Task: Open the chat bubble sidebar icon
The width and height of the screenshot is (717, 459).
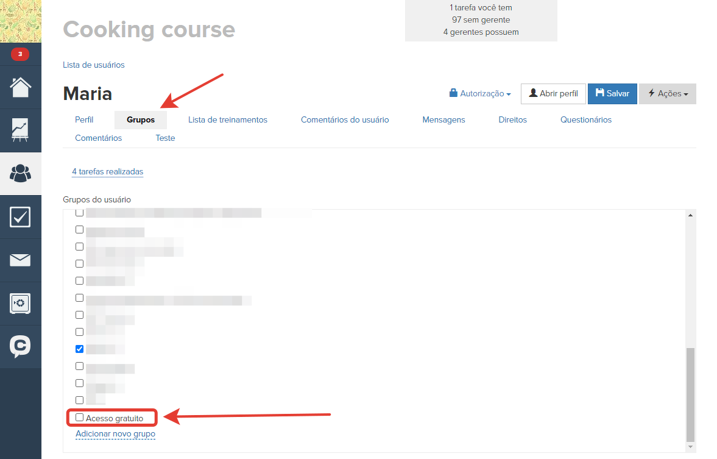Action: pyautogui.click(x=20, y=346)
